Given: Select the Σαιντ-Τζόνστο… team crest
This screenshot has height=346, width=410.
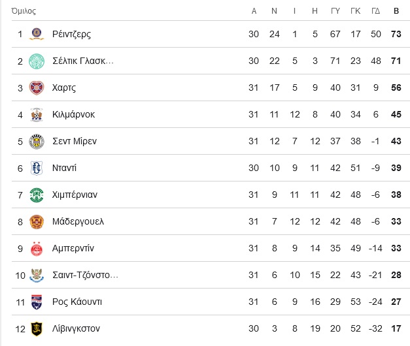Looking at the screenshot, I should 37,275.
